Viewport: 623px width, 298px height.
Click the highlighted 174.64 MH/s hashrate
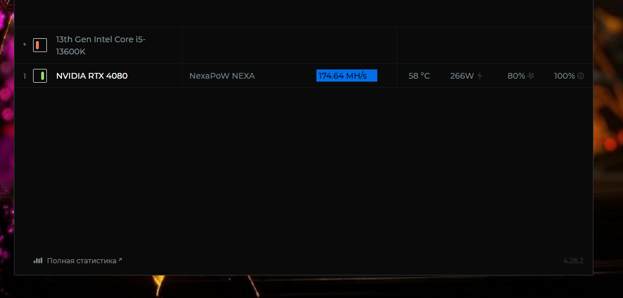[347, 76]
